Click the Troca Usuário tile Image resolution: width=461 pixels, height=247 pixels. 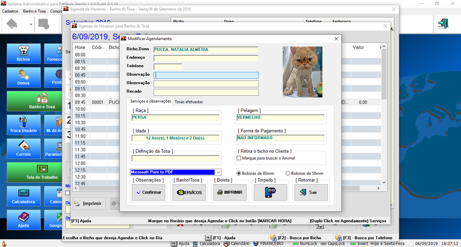tap(23, 125)
